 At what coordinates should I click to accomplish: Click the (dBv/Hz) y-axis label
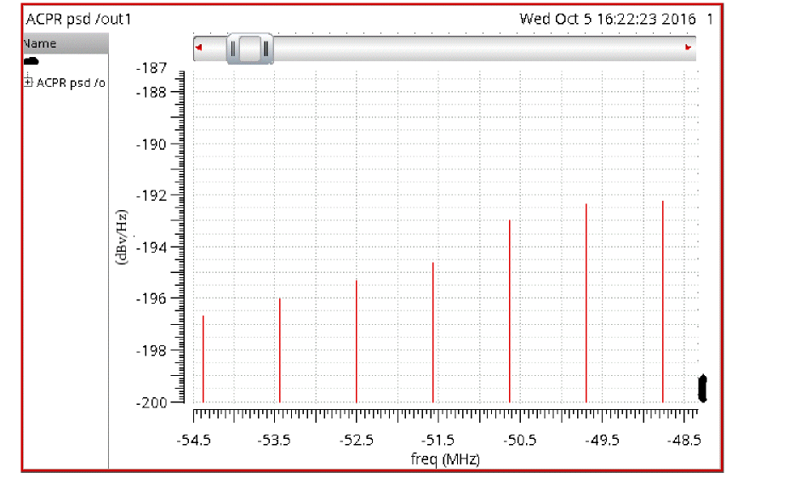coord(121,237)
